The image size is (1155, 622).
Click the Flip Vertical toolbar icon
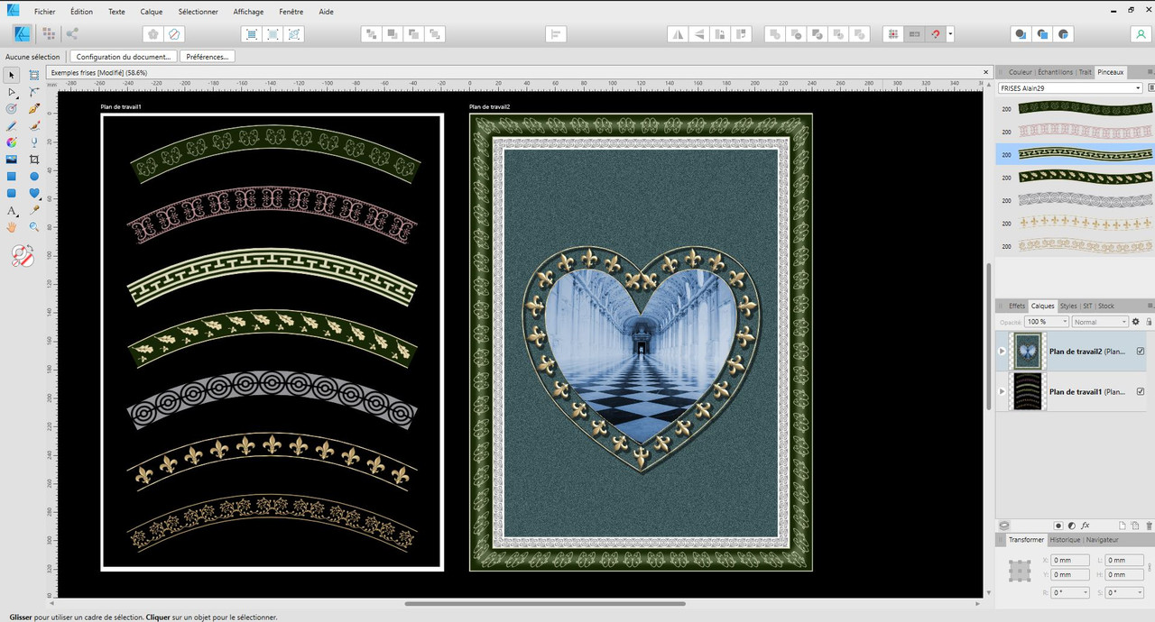(x=698, y=34)
